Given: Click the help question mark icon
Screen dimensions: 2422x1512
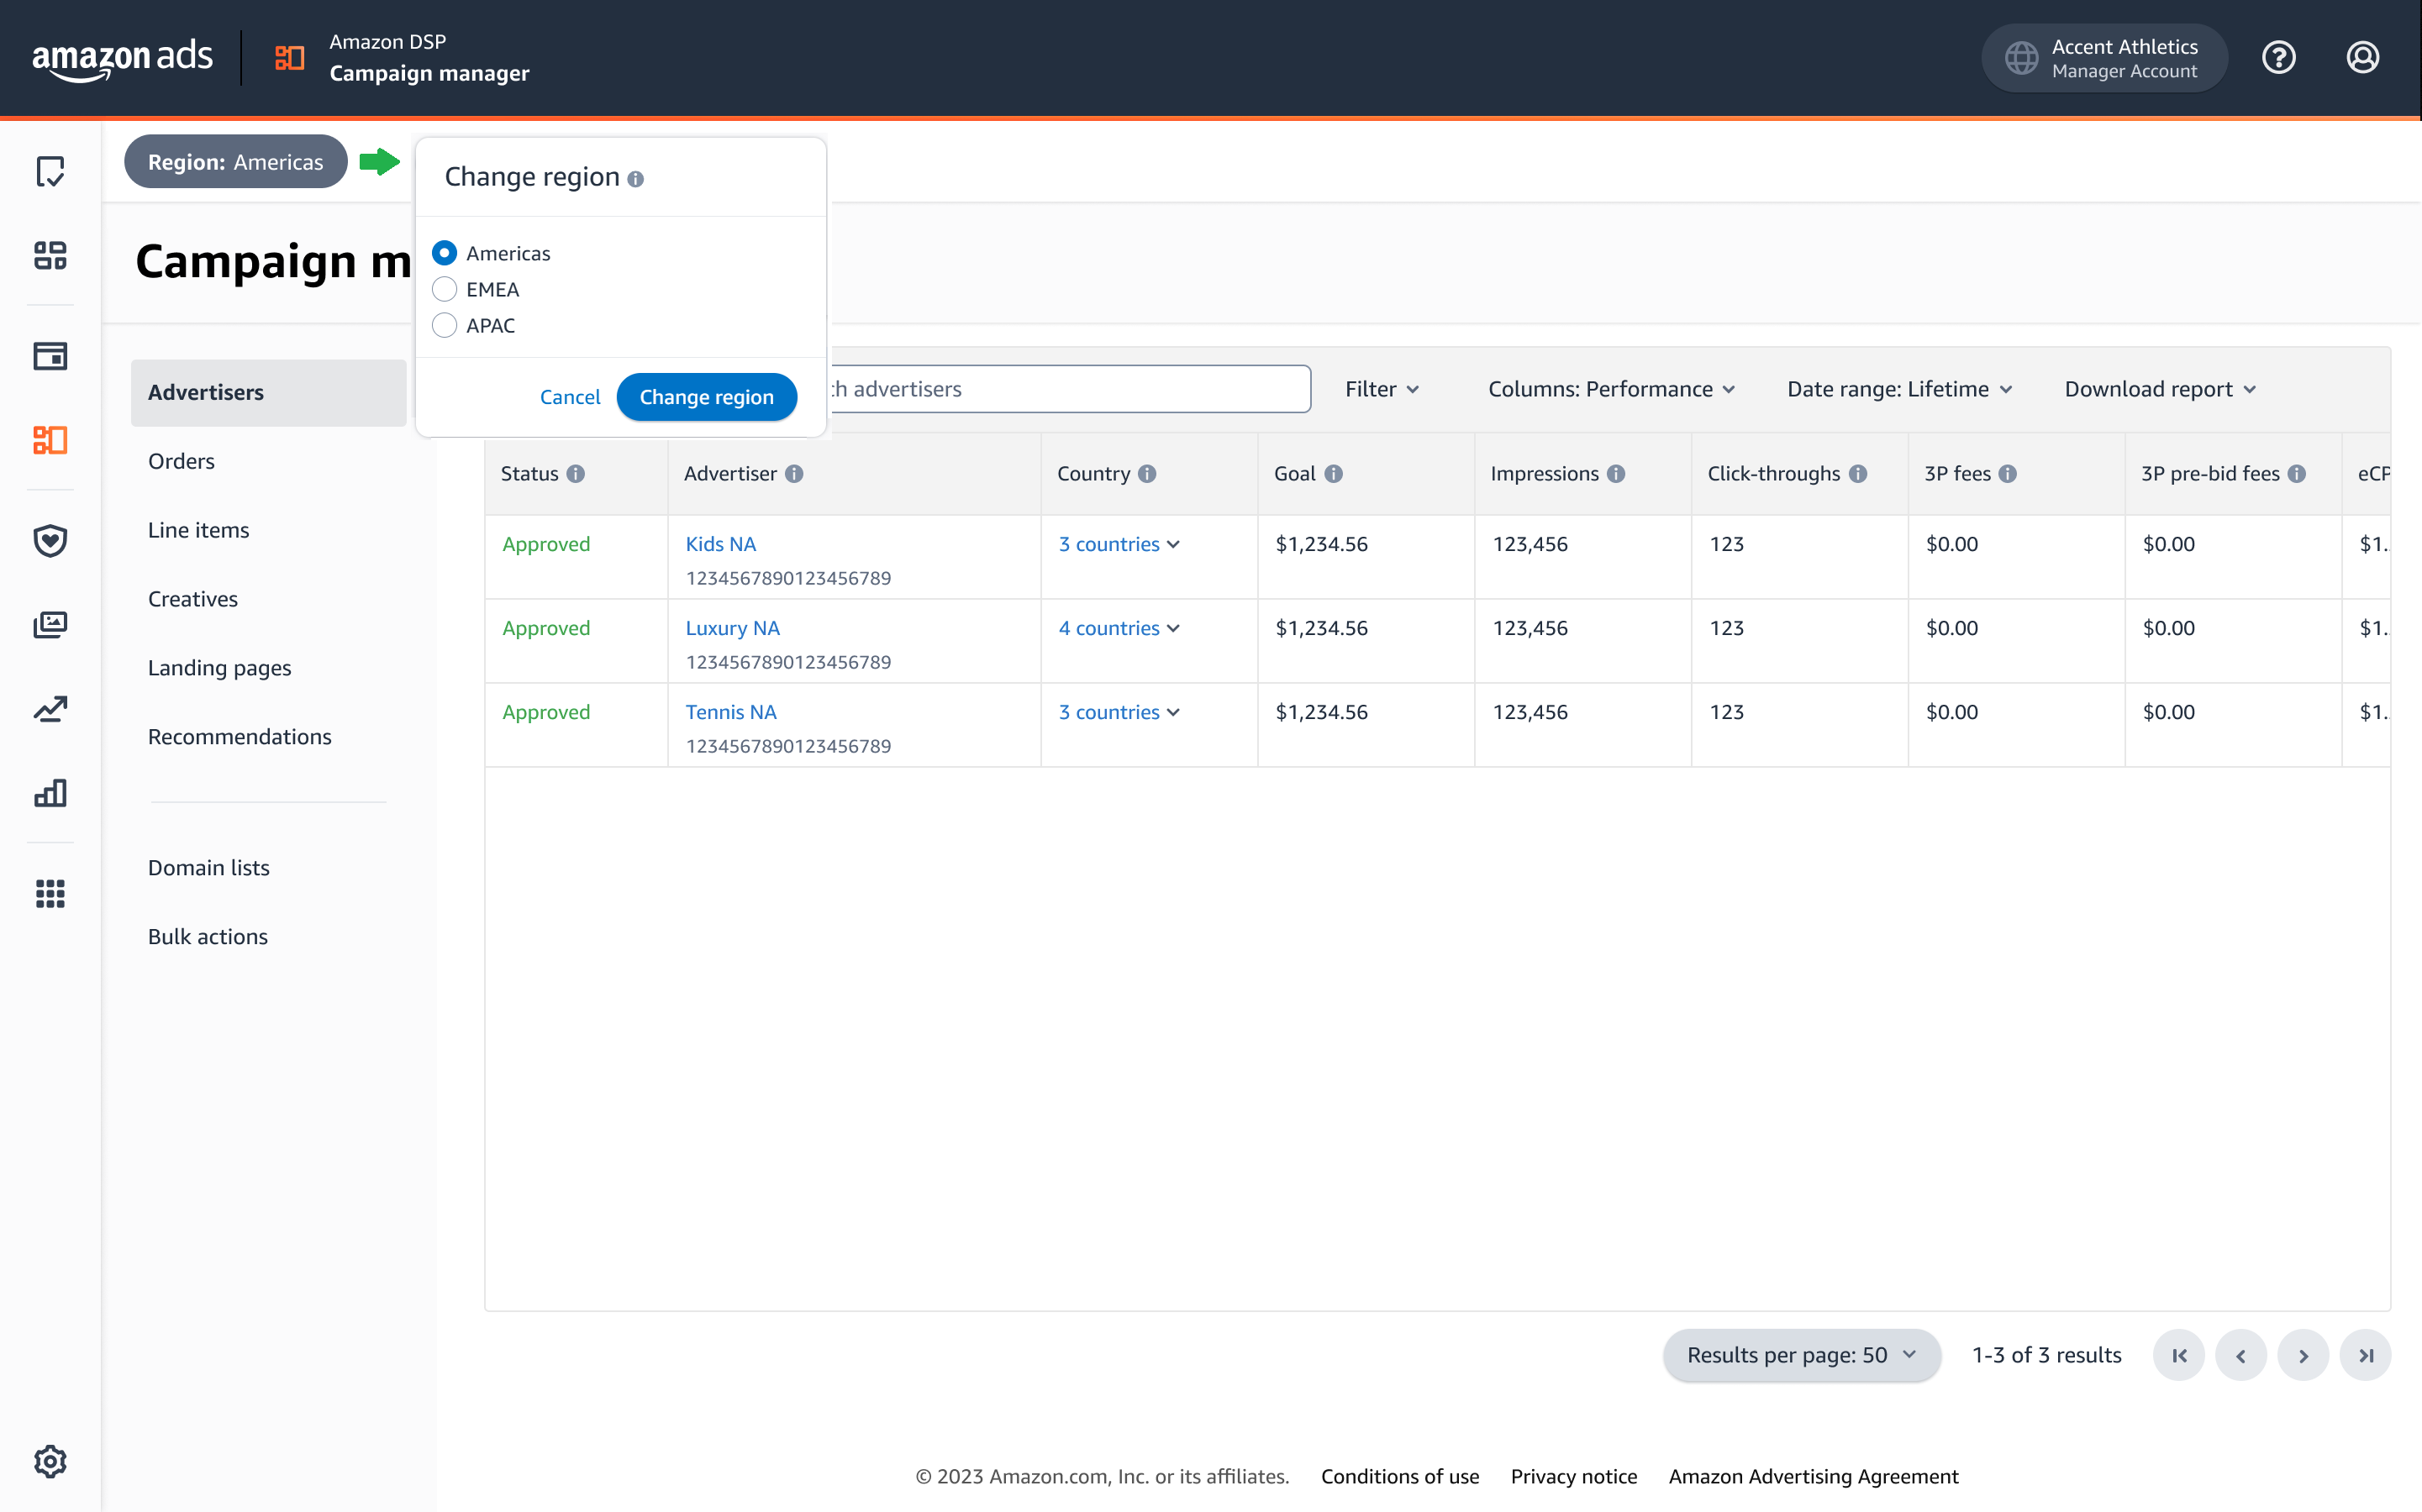Looking at the screenshot, I should click(x=2278, y=58).
